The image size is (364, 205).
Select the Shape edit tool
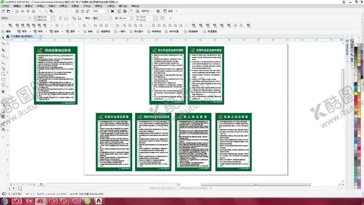click(x=3, y=44)
